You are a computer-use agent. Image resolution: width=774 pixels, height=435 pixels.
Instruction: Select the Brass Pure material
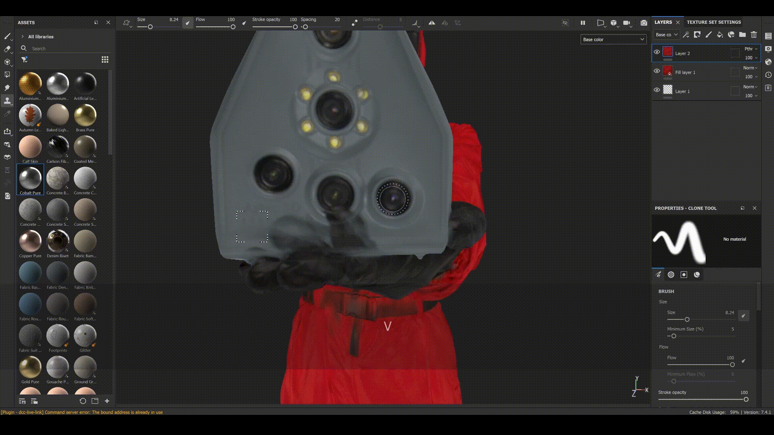[x=85, y=118]
